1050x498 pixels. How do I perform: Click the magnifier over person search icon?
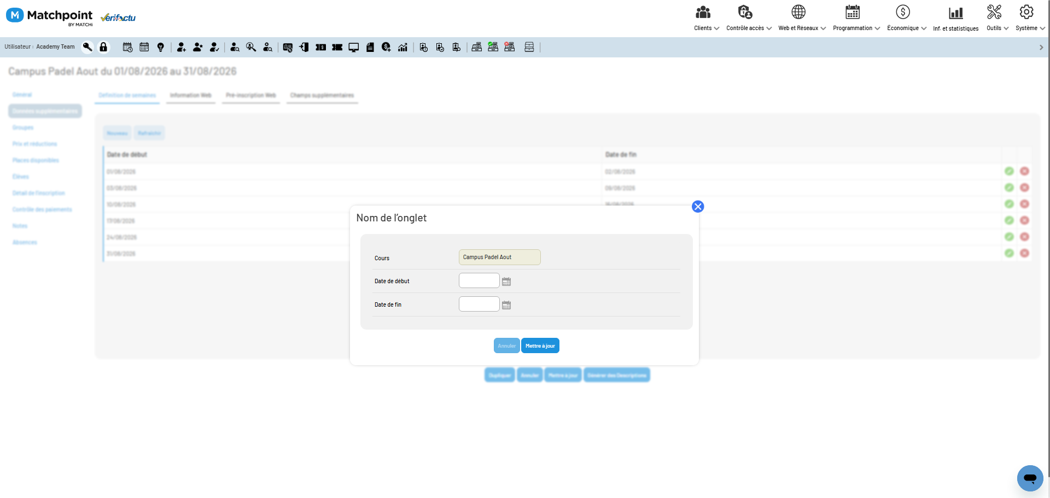pos(251,48)
